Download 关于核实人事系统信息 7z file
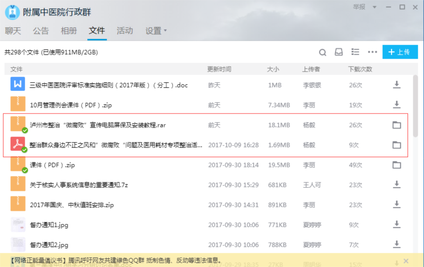Viewport: 424px width, 267px height. [x=397, y=185]
